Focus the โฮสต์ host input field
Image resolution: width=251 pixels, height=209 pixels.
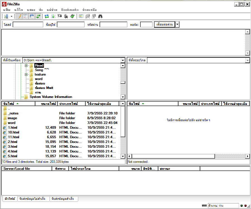click(x=28, y=25)
